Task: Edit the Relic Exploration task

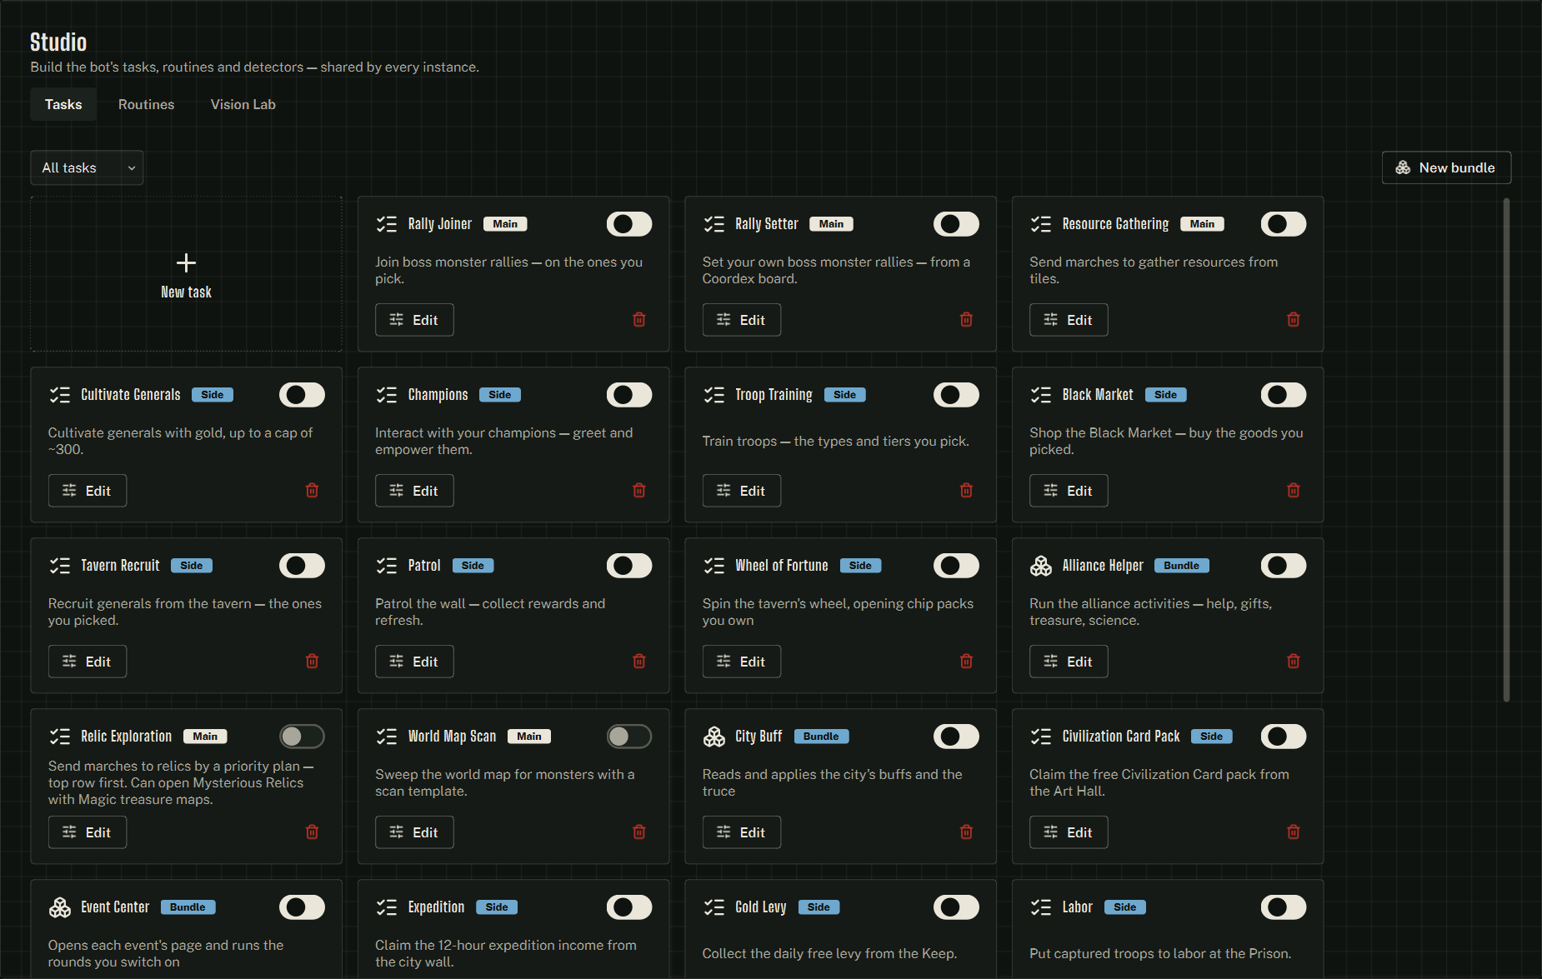Action: click(88, 832)
